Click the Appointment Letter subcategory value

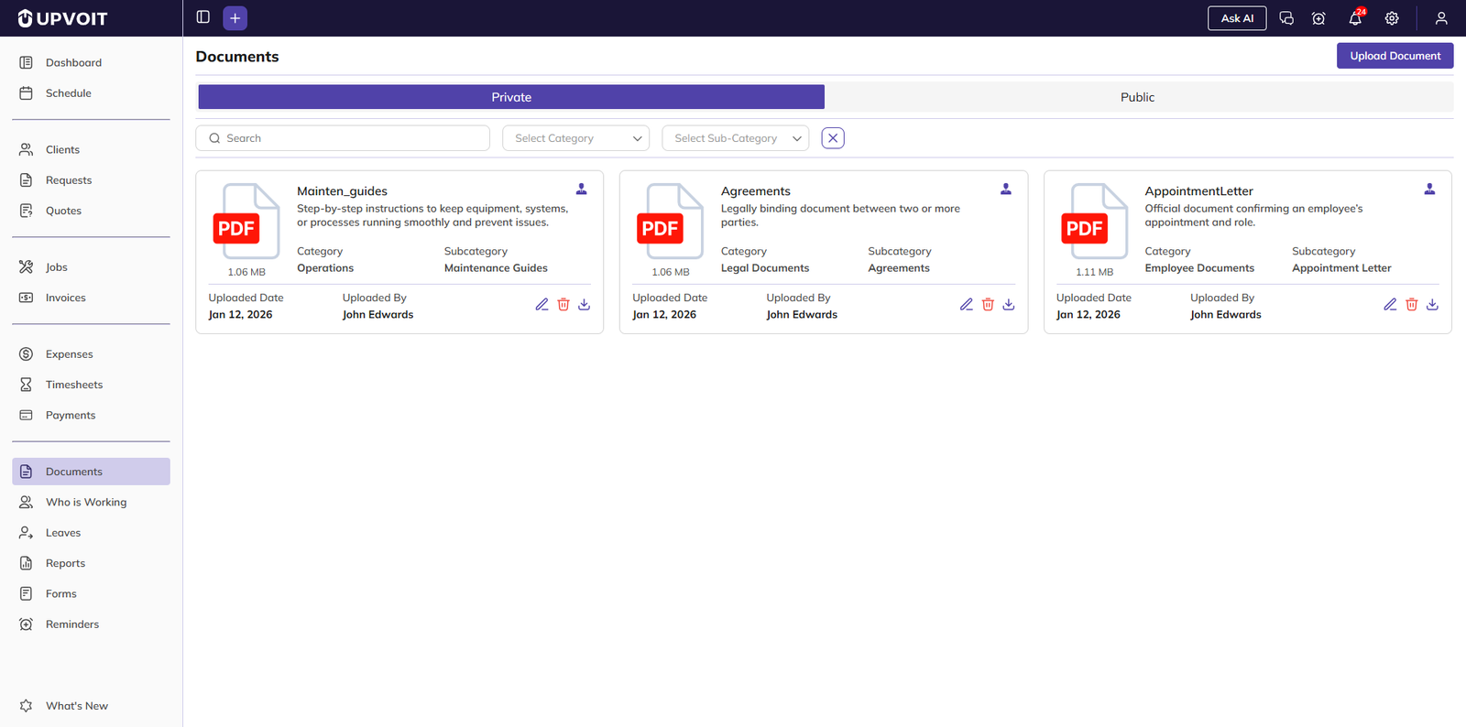coord(1341,268)
